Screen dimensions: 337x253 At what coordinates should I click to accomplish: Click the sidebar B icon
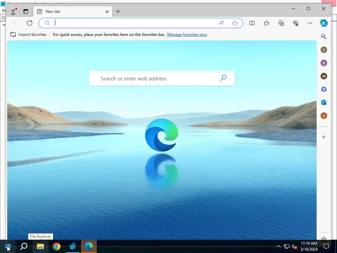[x=324, y=63]
